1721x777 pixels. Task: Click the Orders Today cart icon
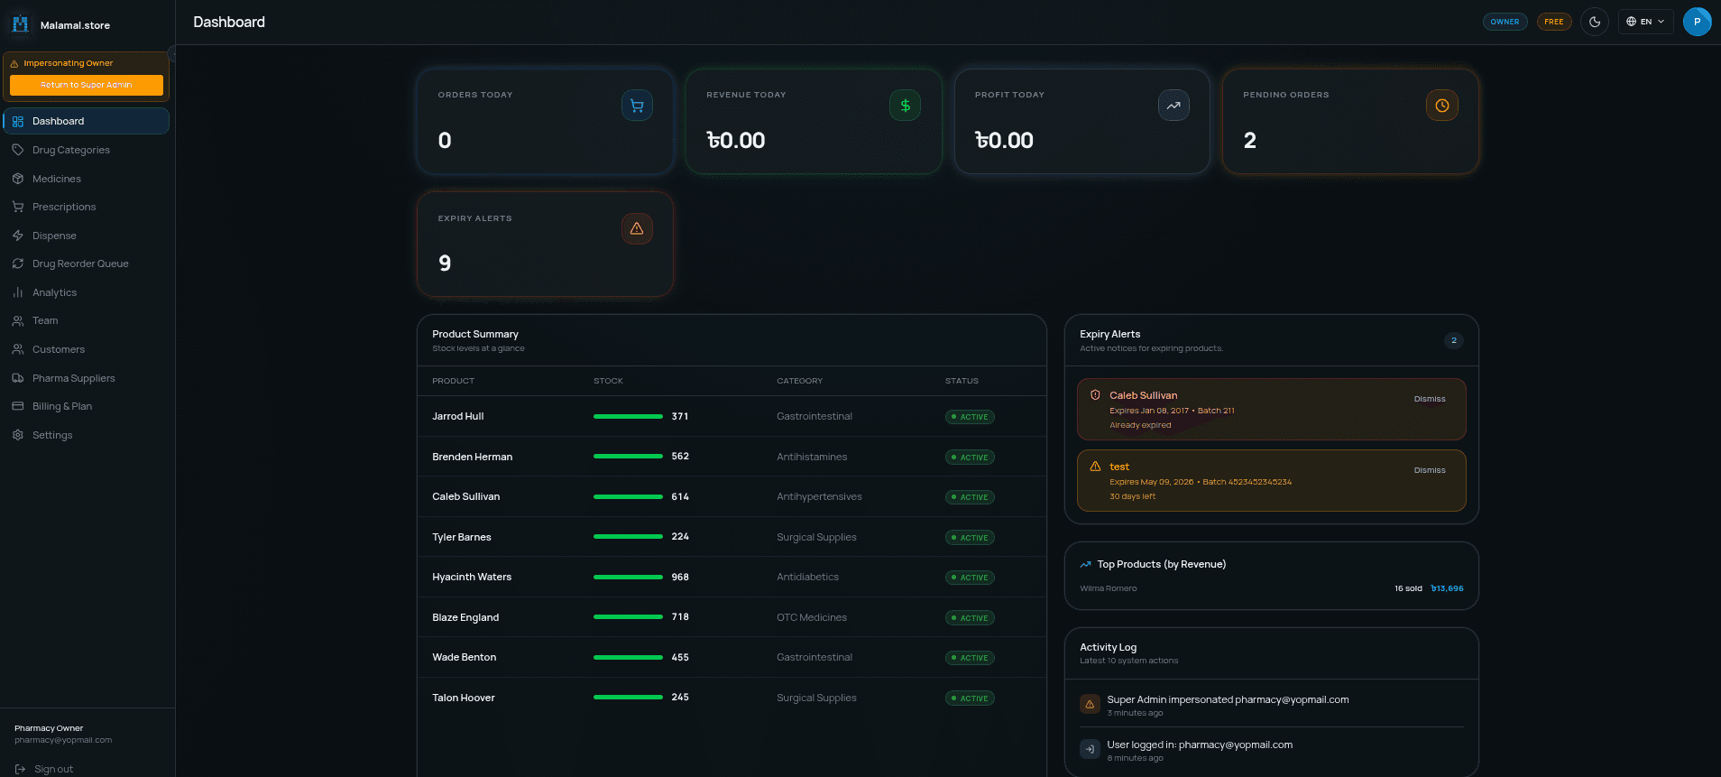[637, 106]
